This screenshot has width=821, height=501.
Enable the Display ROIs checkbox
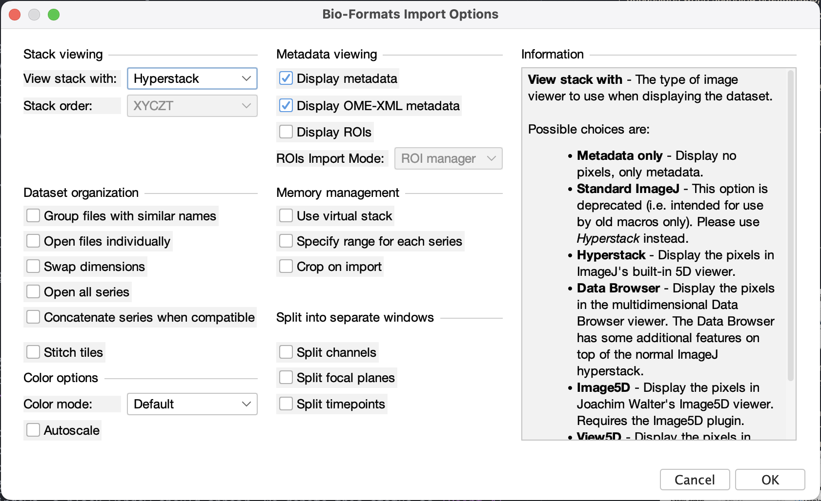pyautogui.click(x=286, y=132)
